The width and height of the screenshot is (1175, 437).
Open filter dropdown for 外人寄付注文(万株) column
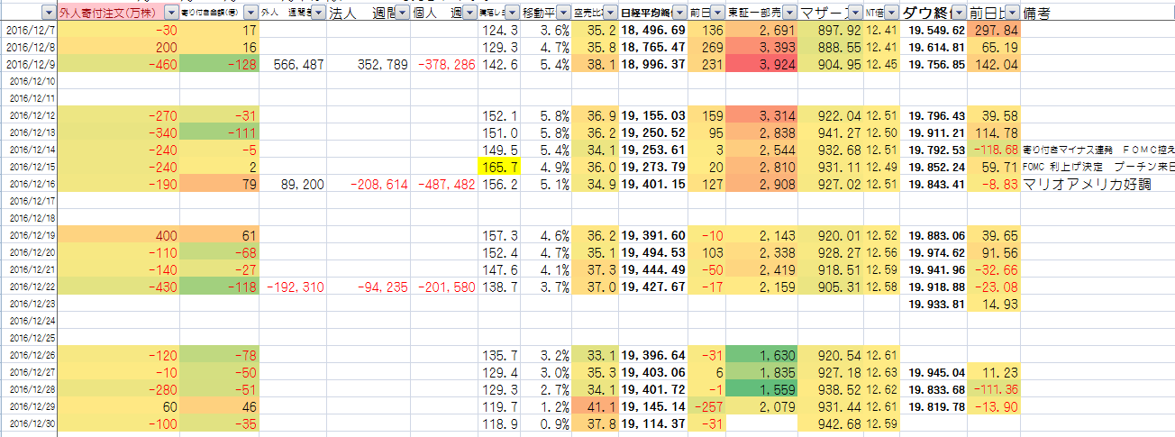170,14
